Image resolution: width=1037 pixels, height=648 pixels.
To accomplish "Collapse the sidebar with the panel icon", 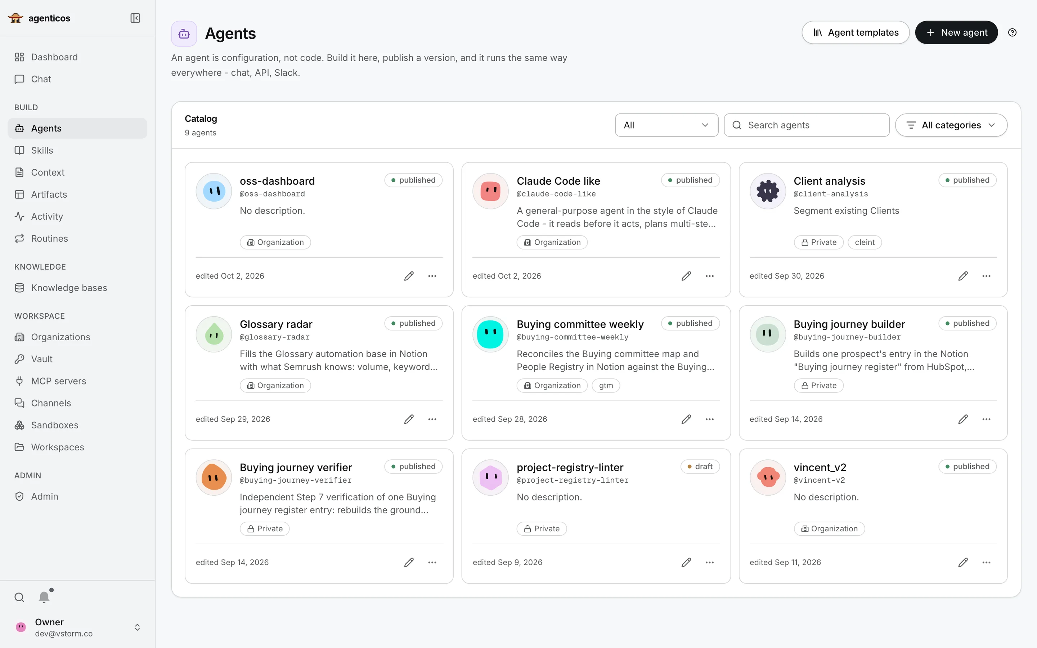I will [135, 18].
